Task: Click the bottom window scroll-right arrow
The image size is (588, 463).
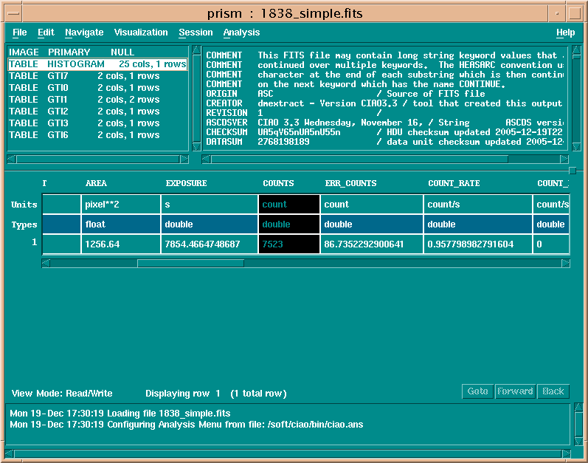Action: [x=567, y=453]
